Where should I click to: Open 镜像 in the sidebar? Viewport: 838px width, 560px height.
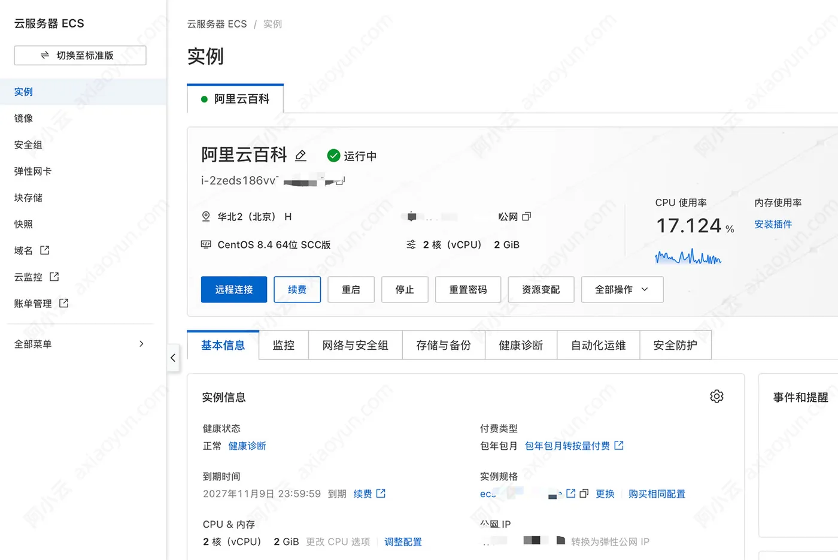[x=83, y=118]
